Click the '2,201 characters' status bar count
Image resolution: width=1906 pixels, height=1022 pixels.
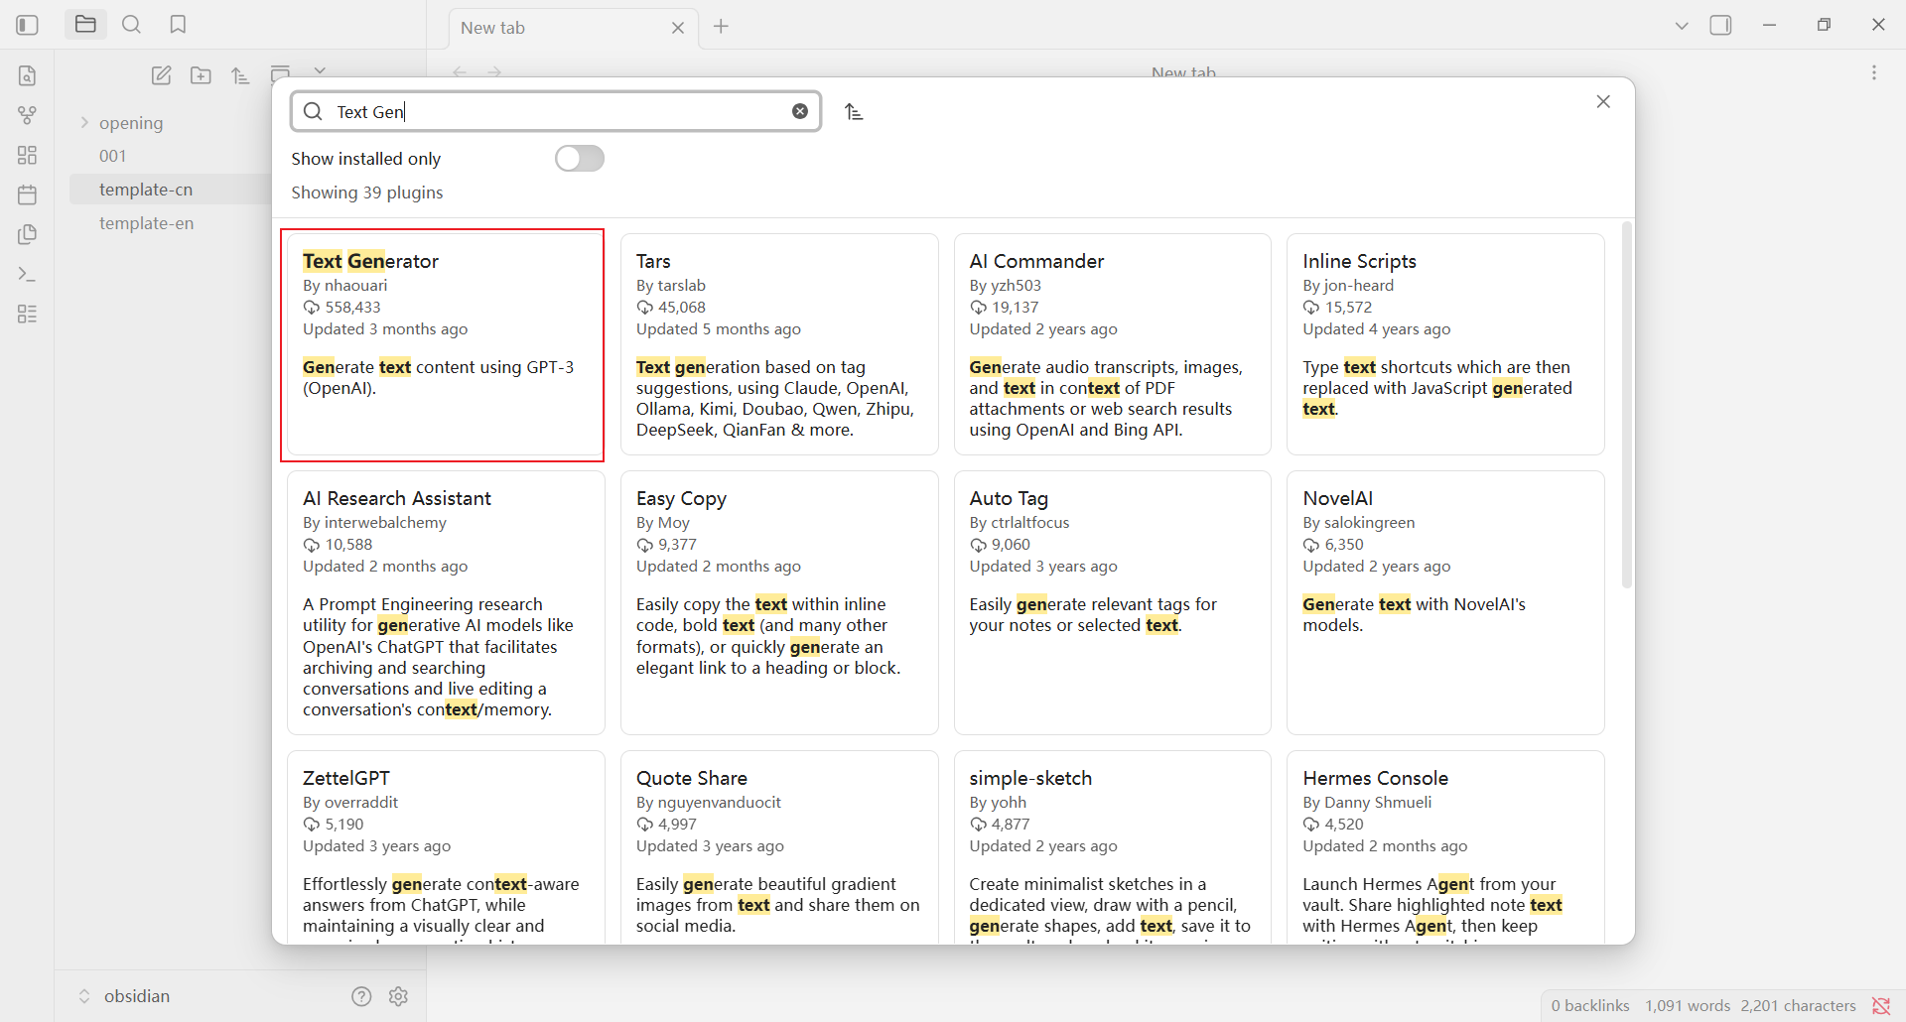point(1798,1006)
